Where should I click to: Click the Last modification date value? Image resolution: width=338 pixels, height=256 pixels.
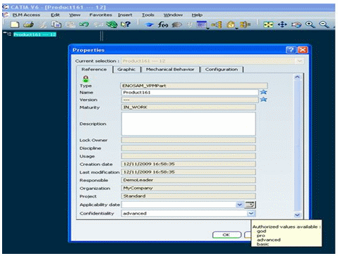pos(188,172)
